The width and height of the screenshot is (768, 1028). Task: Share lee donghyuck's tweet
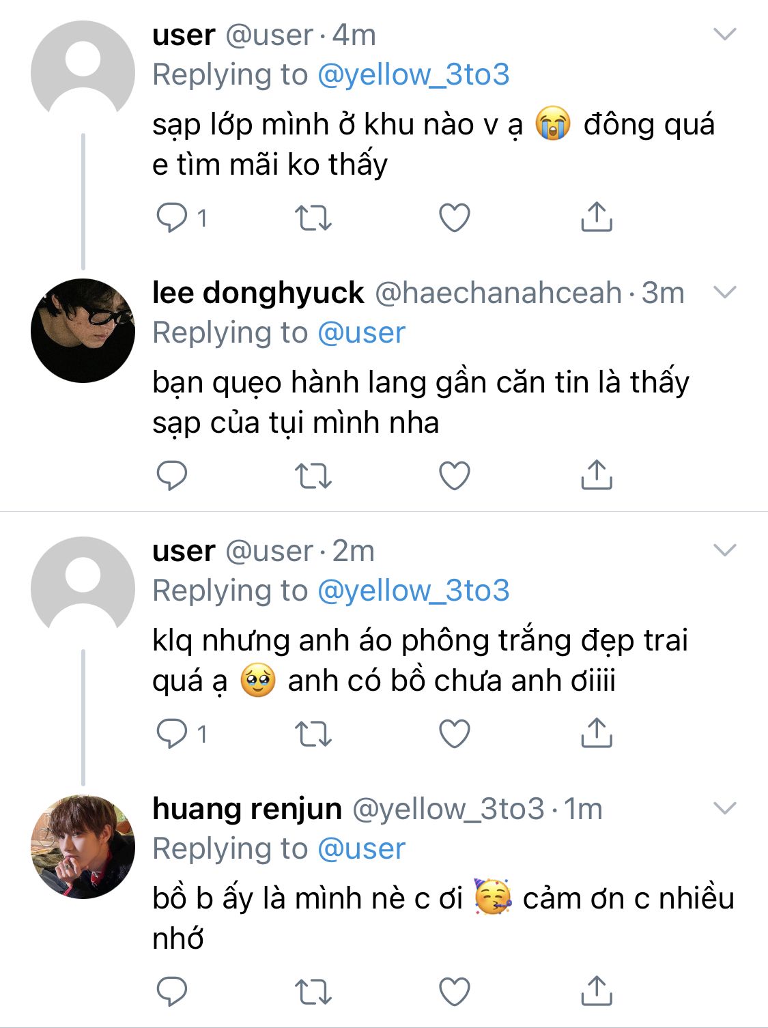pos(596,476)
